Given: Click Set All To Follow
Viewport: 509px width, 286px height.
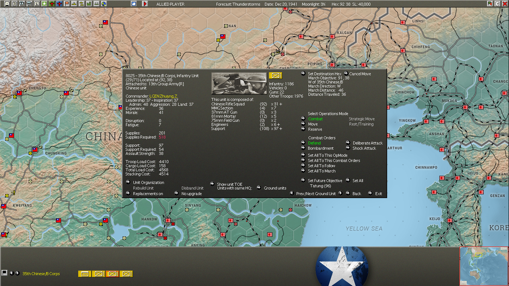Looking at the screenshot, I should point(322,166).
